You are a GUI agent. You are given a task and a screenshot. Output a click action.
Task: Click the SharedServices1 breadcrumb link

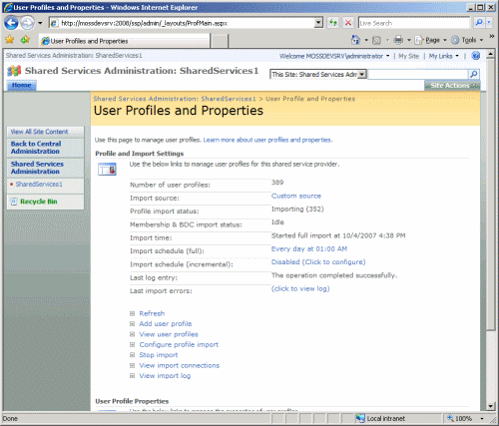[x=175, y=99]
